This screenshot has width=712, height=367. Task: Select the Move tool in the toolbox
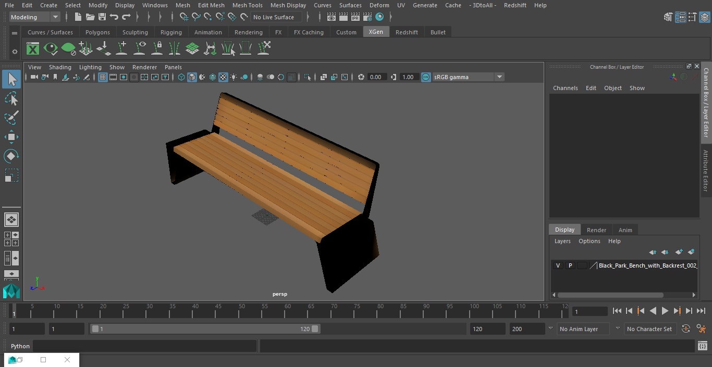11,137
